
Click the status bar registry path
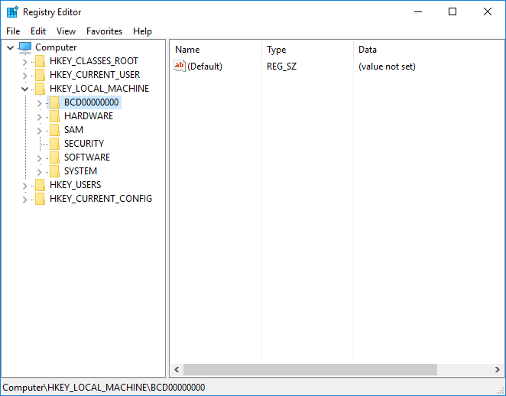click(x=104, y=388)
